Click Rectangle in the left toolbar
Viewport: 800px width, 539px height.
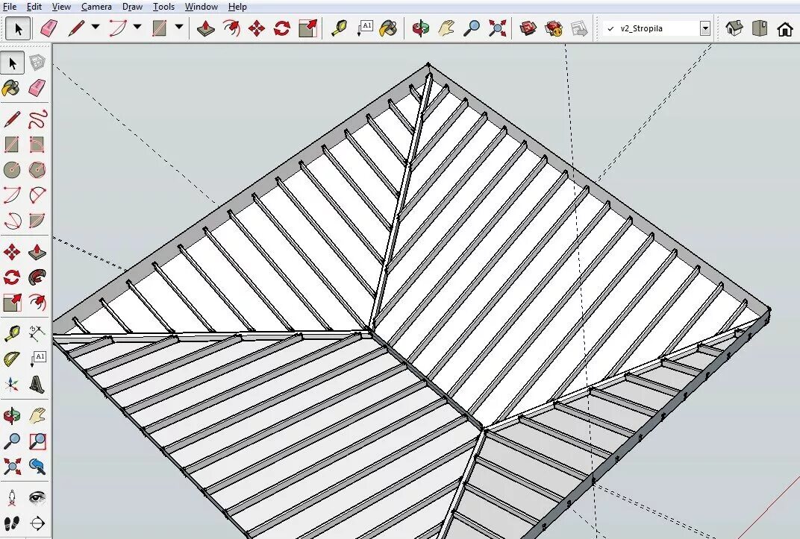[12, 145]
